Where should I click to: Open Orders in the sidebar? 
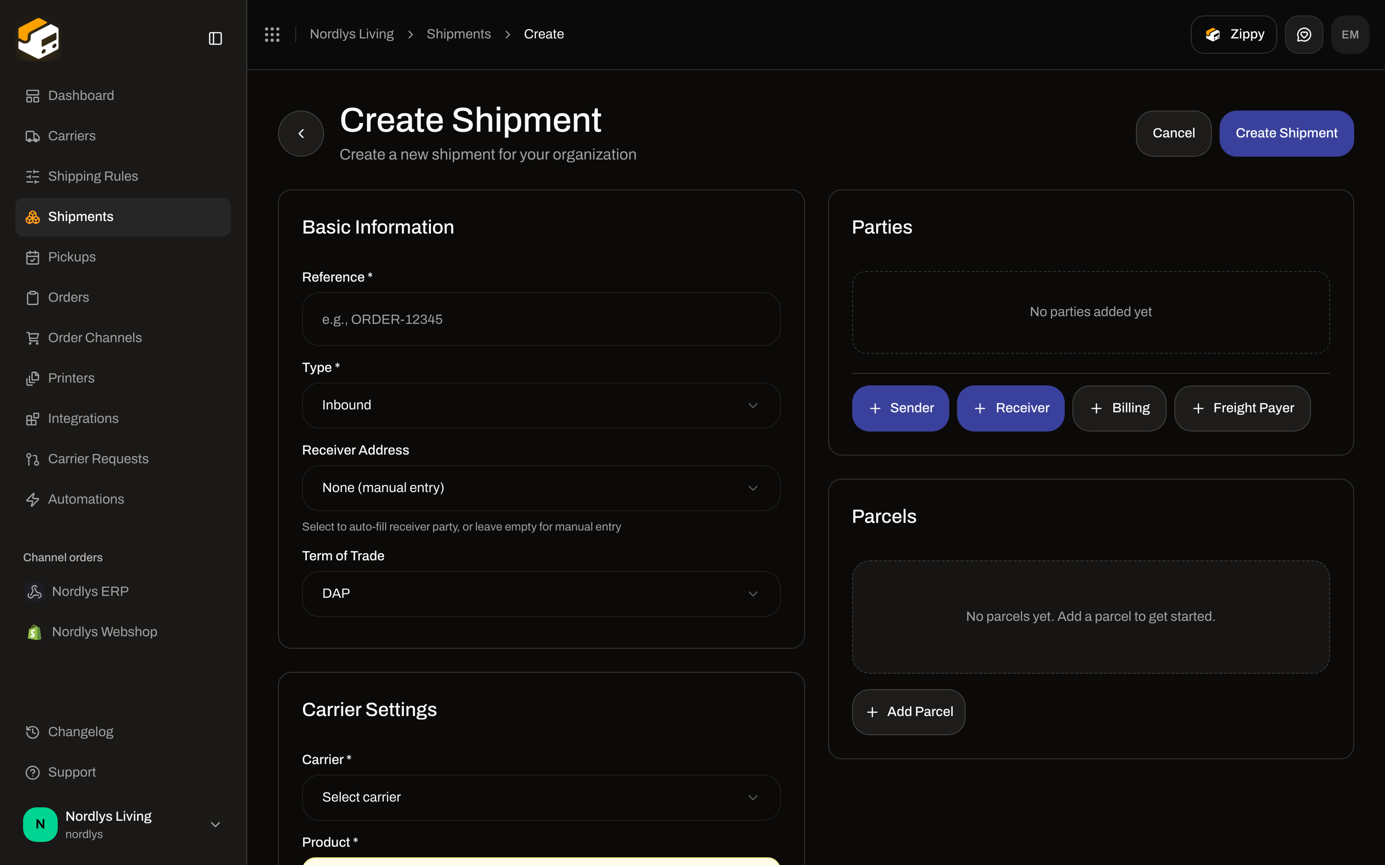(x=123, y=297)
